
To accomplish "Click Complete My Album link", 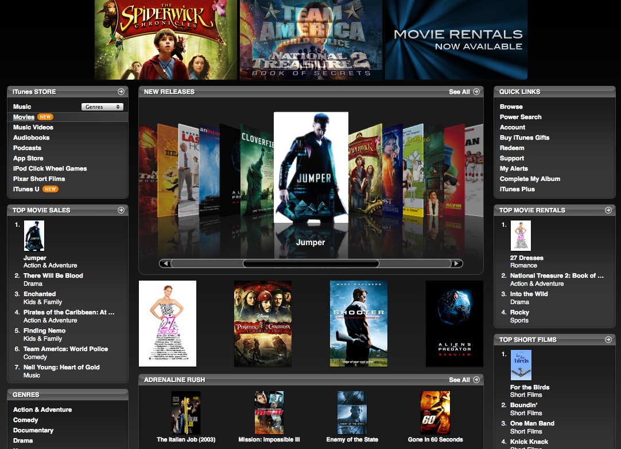I will 530,179.
